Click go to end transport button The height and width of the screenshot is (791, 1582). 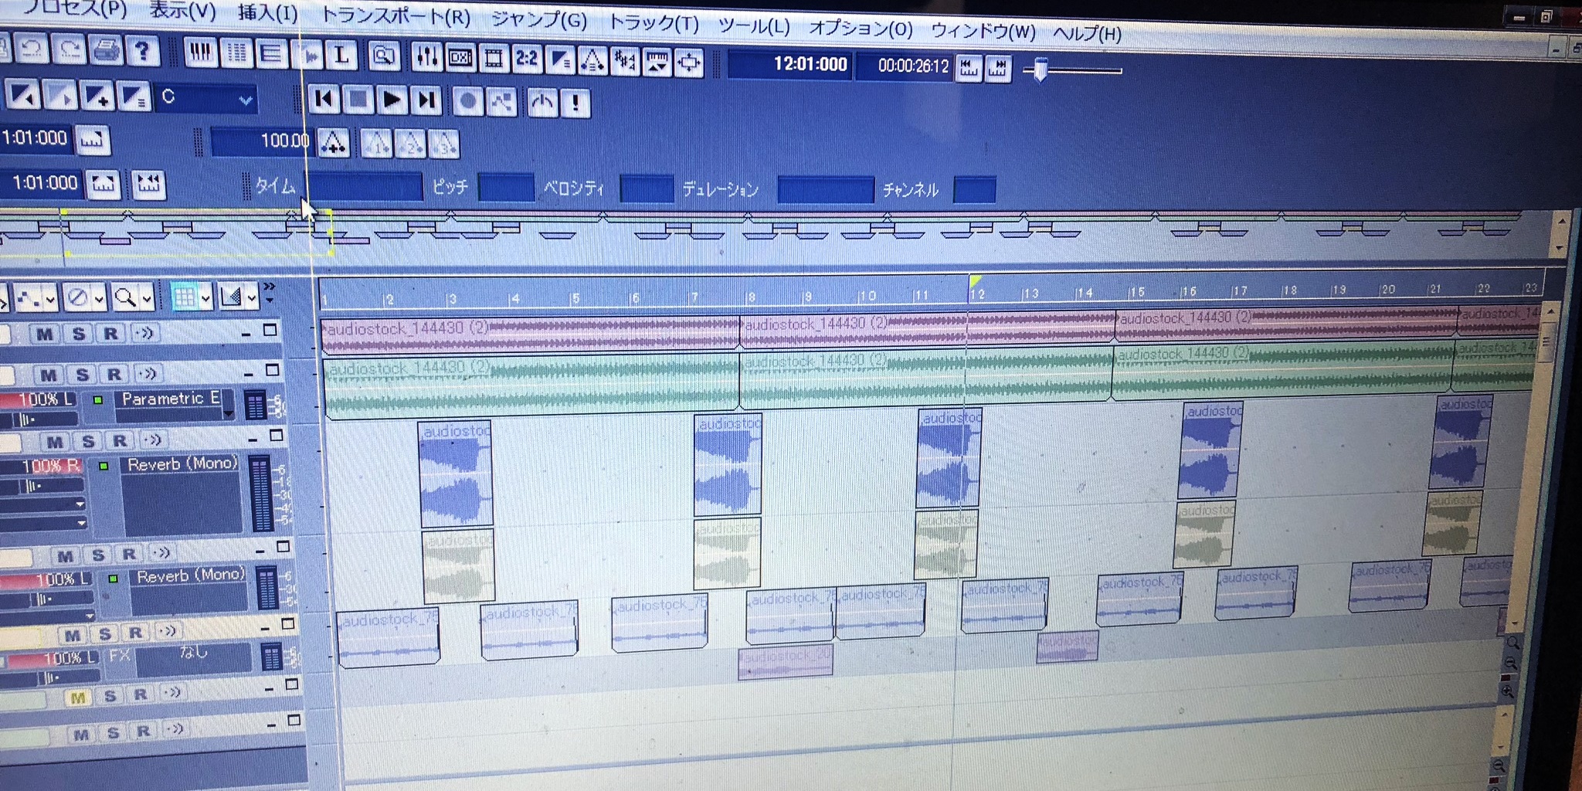coord(426,100)
